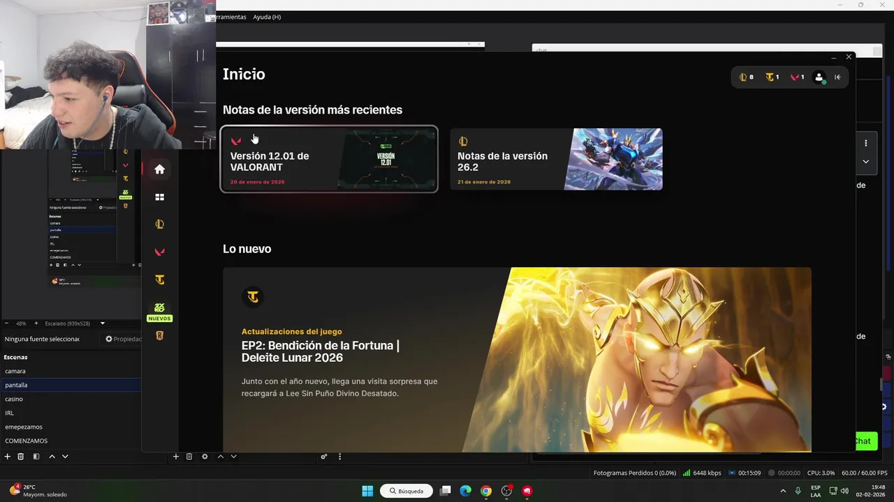The height and width of the screenshot is (502, 894).
Task: Open Windows Start menu
Action: [x=367, y=491]
